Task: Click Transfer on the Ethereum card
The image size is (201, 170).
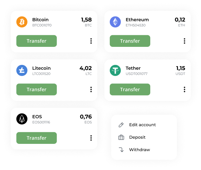Action: click(130, 41)
